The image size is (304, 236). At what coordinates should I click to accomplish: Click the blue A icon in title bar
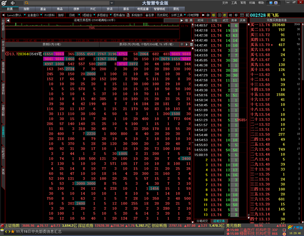coord(276,3)
